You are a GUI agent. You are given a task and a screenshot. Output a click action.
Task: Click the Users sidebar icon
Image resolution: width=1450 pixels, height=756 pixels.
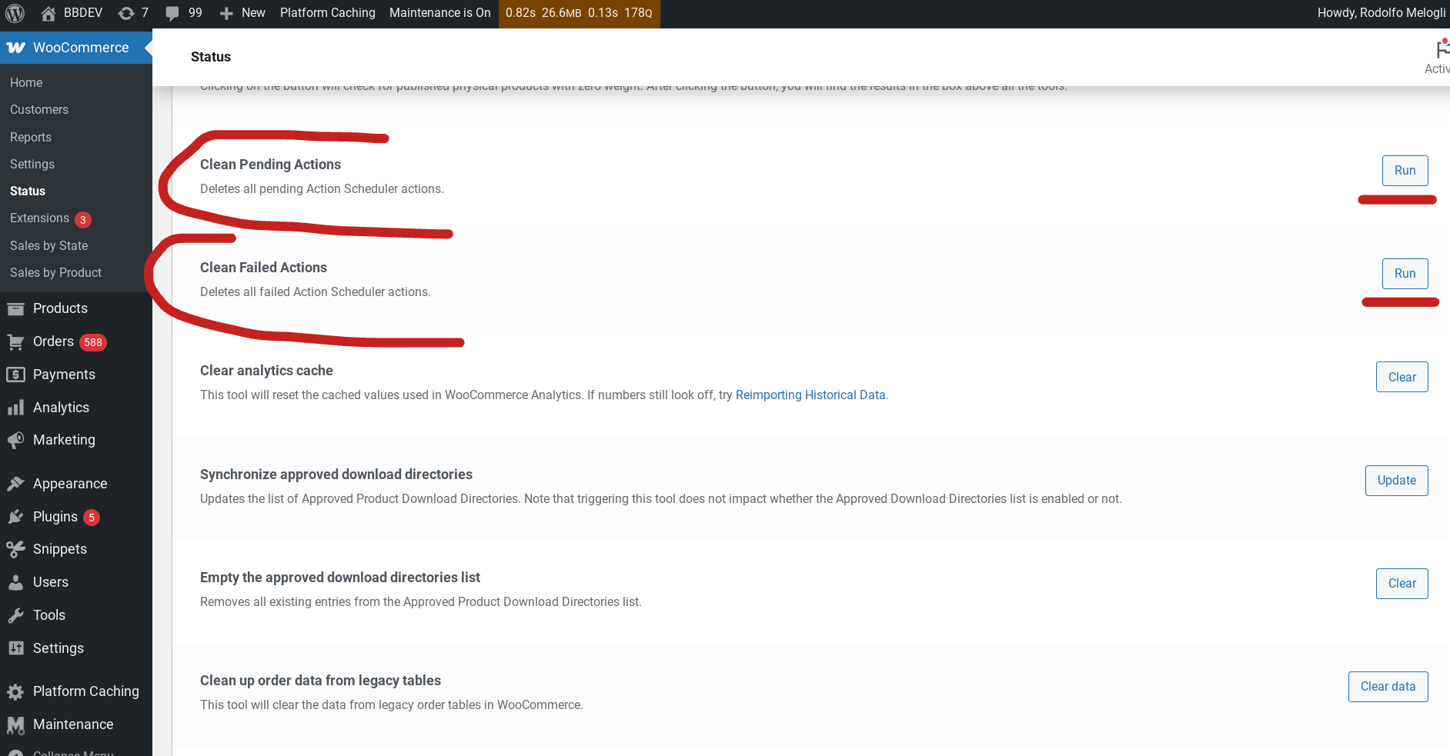tap(16, 581)
